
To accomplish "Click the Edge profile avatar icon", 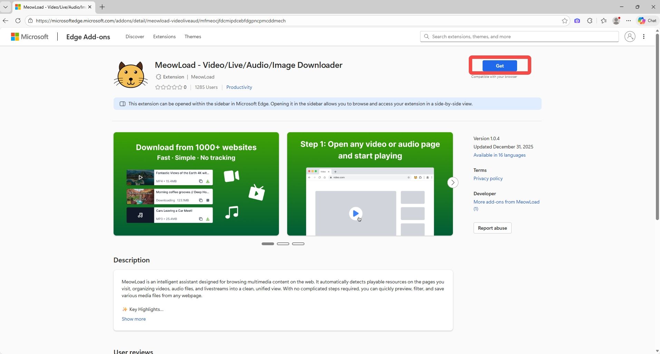I will [616, 21].
